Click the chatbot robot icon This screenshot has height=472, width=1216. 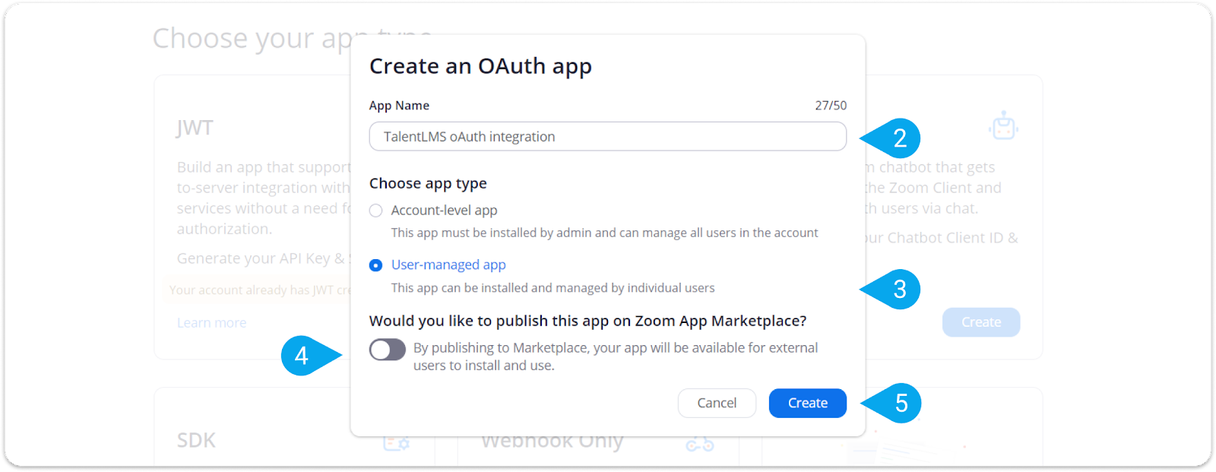pos(1004,126)
